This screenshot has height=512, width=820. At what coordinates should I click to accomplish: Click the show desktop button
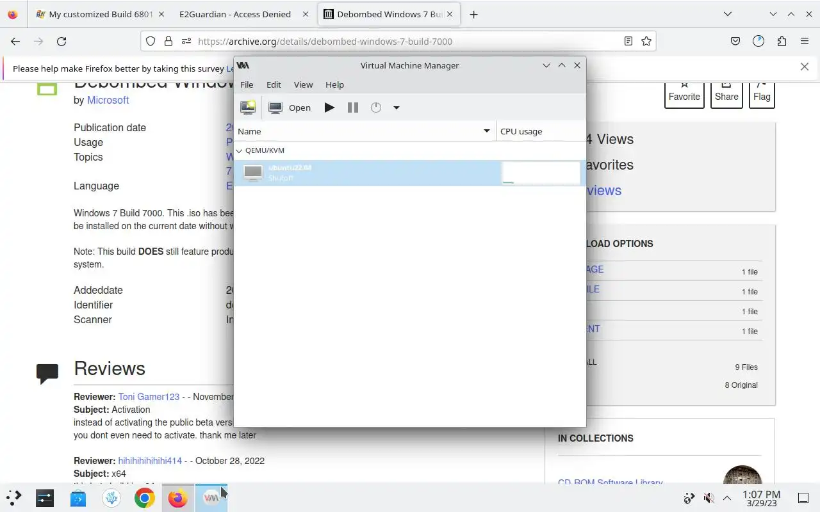click(x=803, y=498)
